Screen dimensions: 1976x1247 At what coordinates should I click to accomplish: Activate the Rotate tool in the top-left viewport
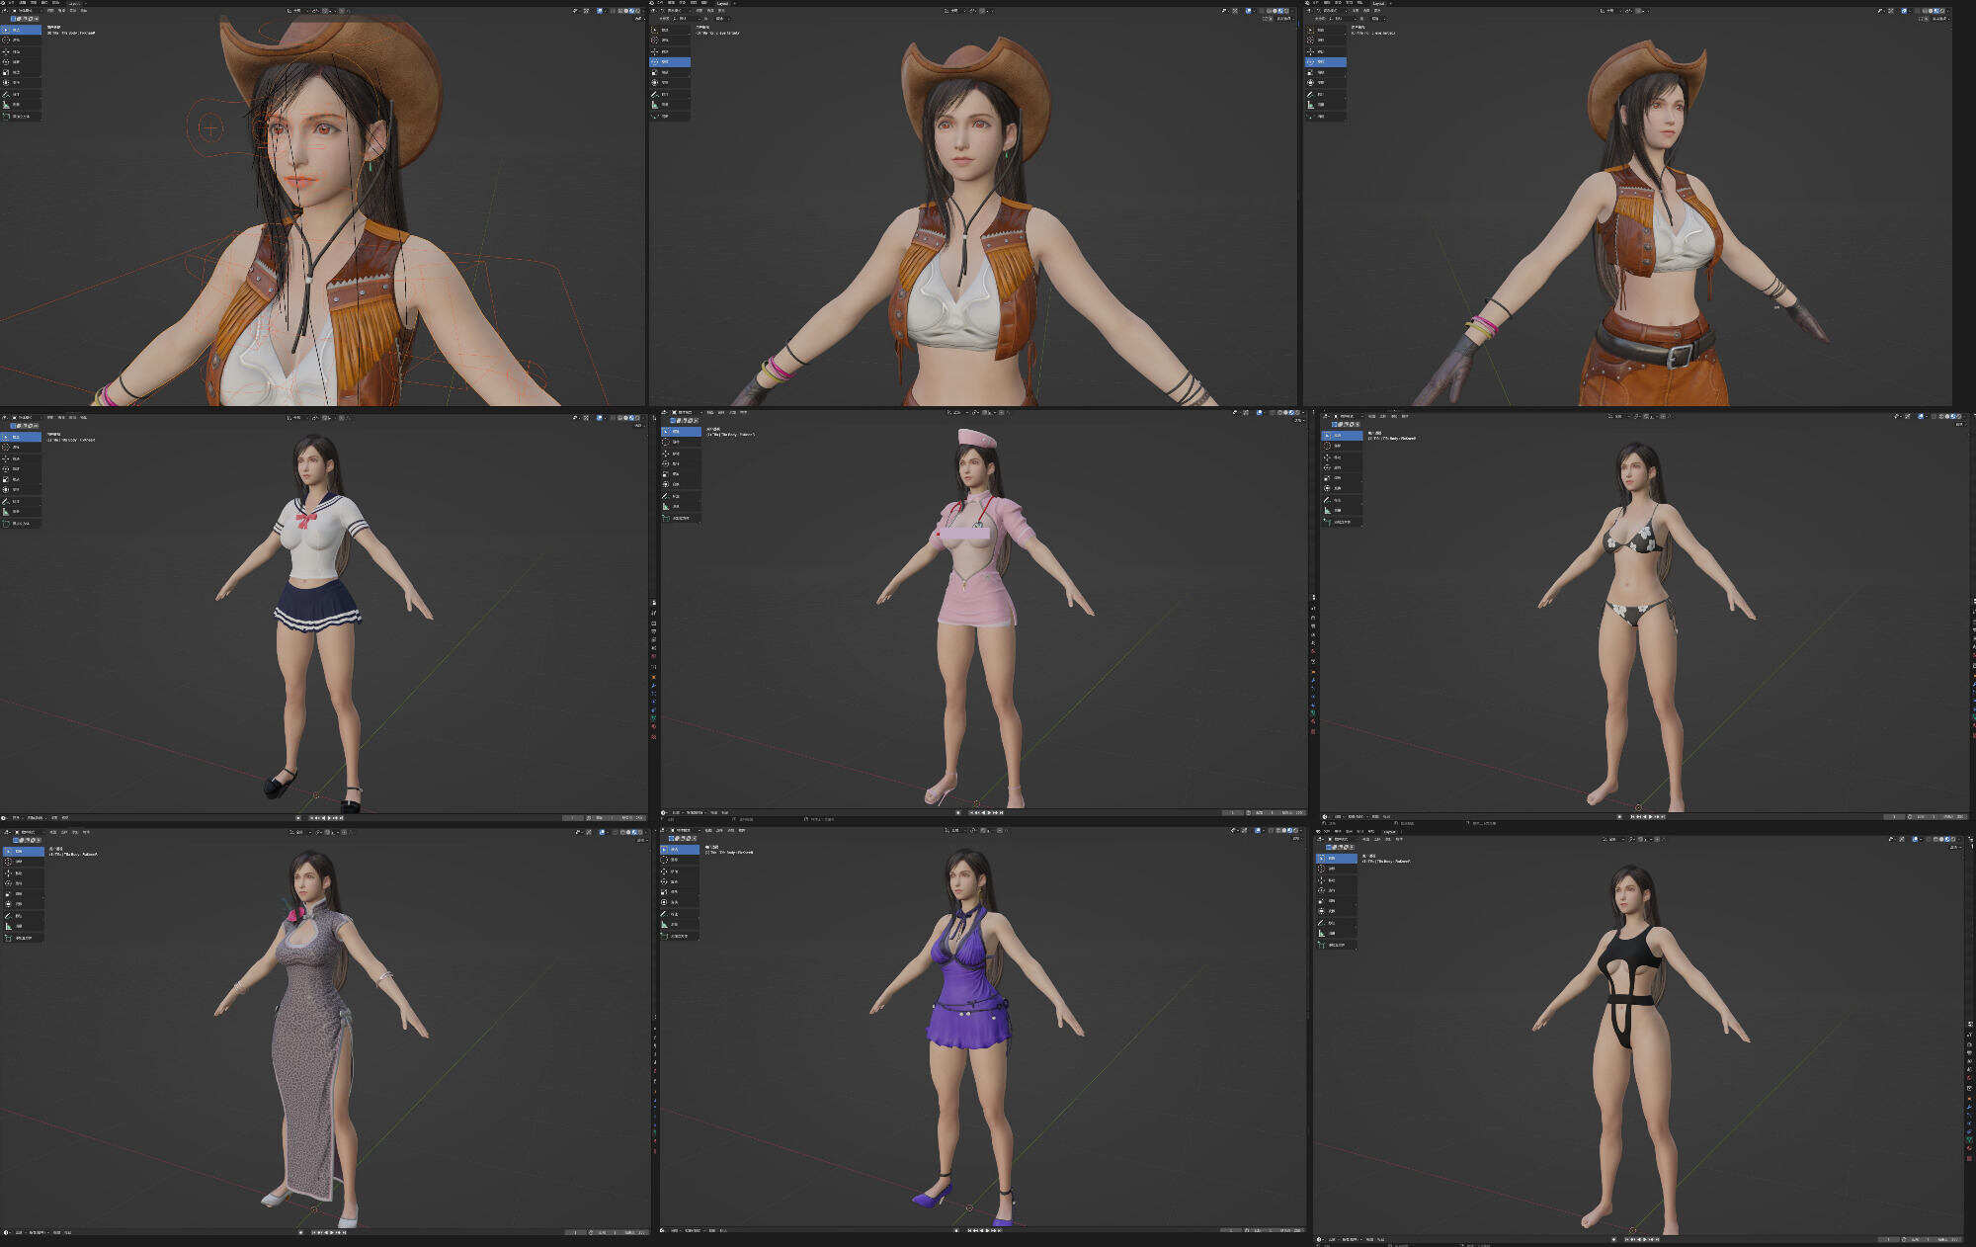pyautogui.click(x=7, y=62)
